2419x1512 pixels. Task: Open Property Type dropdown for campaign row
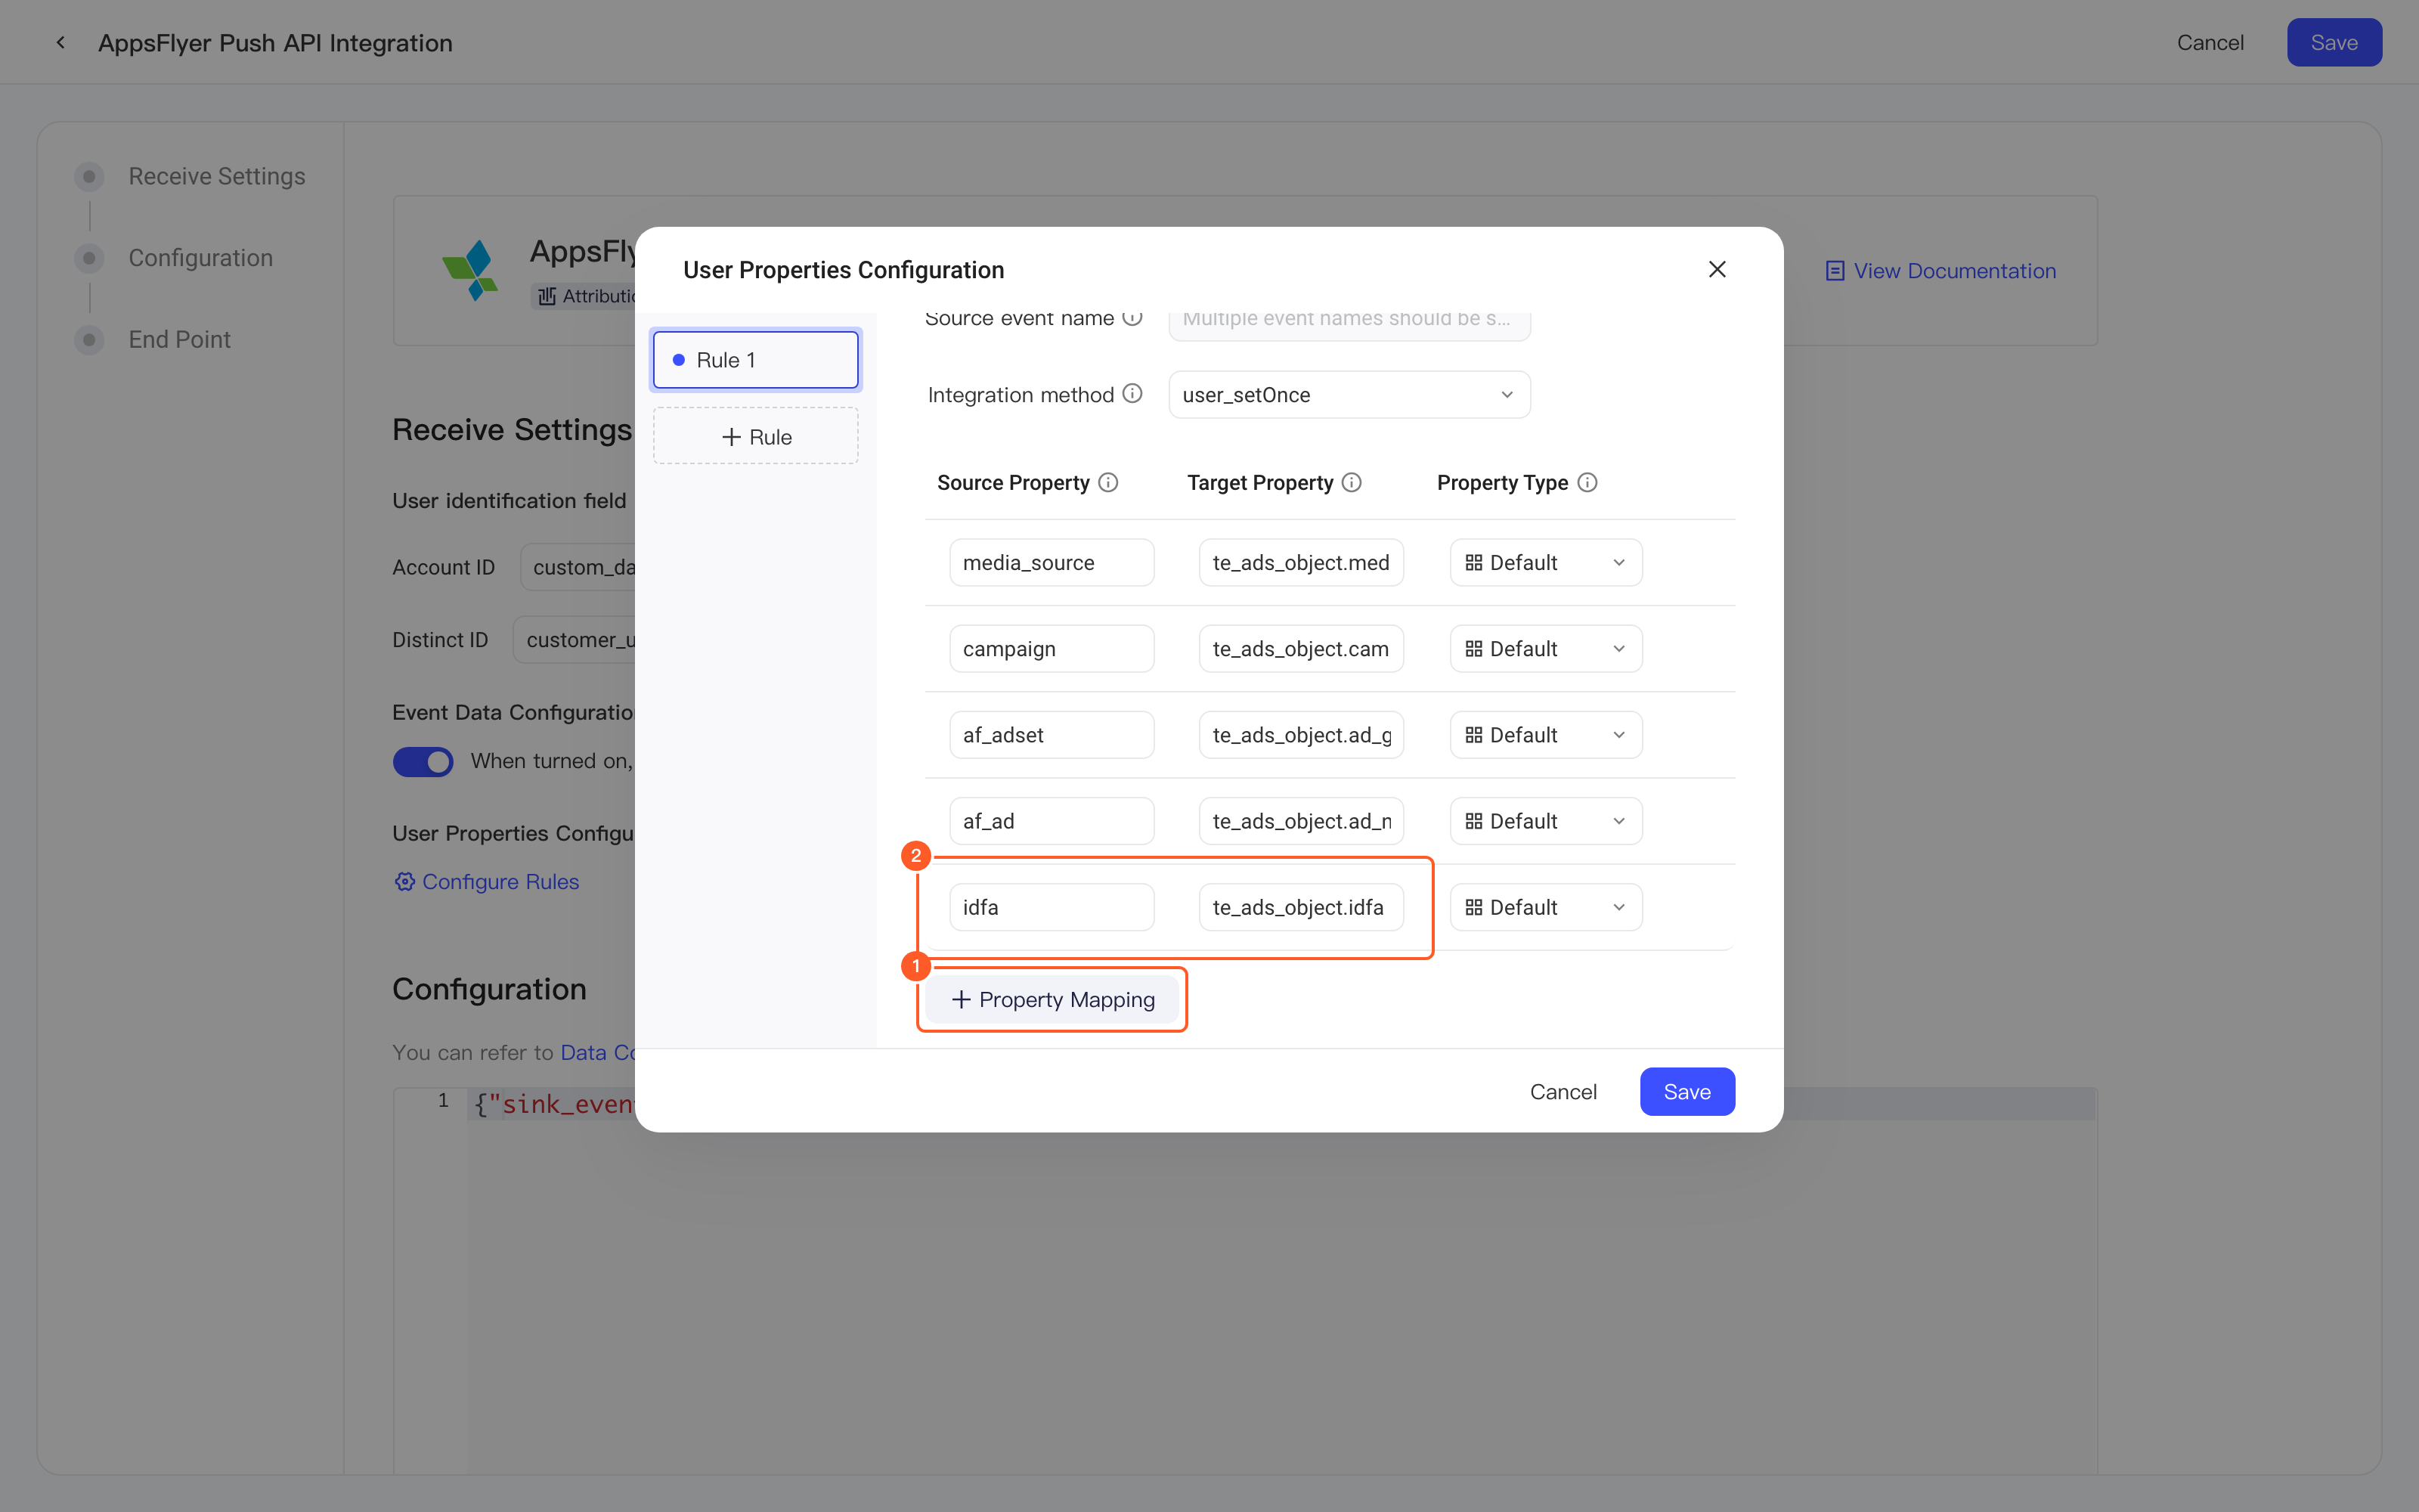click(x=1545, y=648)
